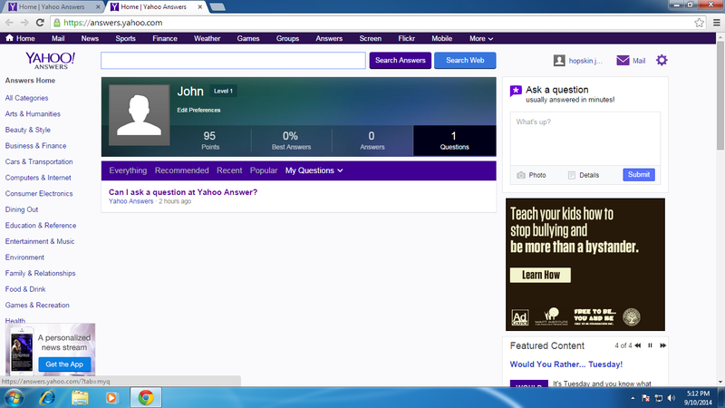Reload the page with the refresh icon
This screenshot has height=408, width=725.
(40, 22)
